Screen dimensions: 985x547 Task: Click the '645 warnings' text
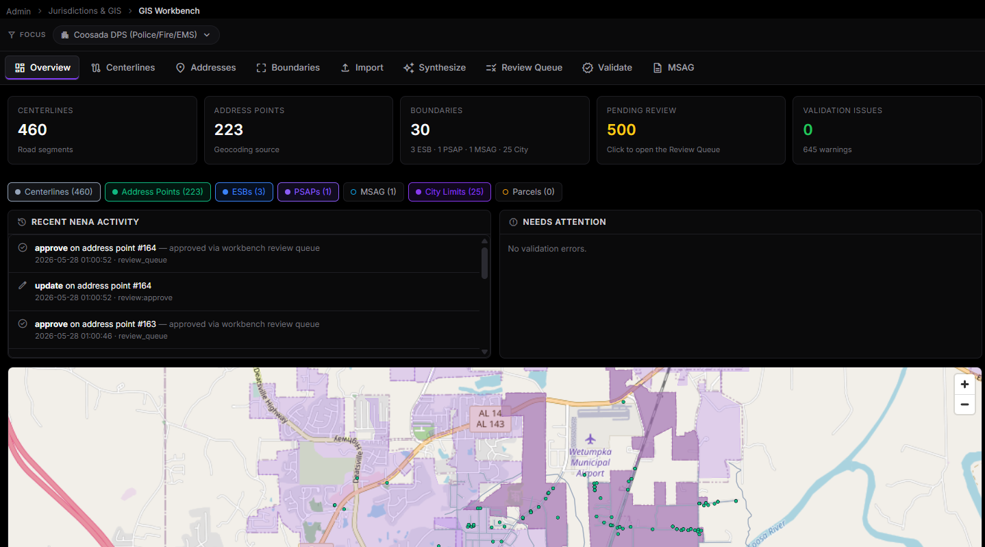tap(827, 149)
